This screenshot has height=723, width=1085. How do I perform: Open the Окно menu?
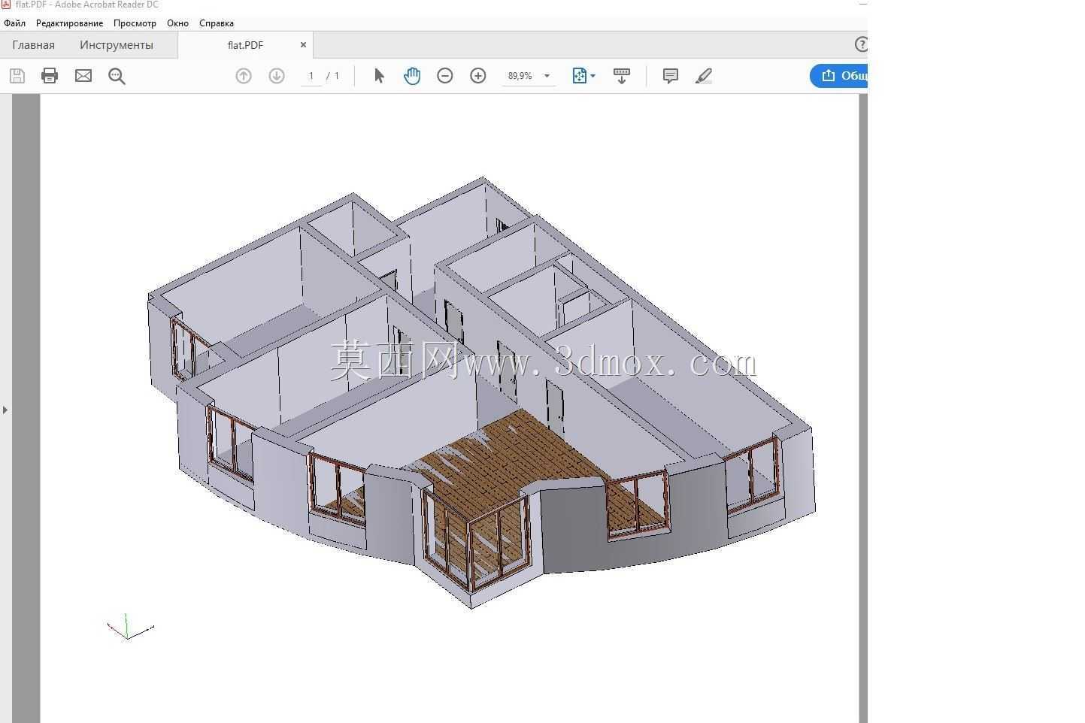coord(177,23)
